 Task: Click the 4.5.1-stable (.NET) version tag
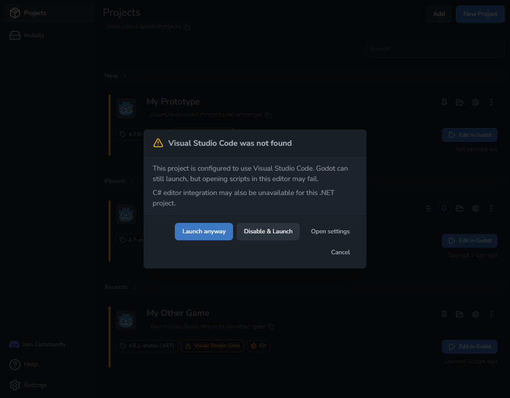coord(147,346)
